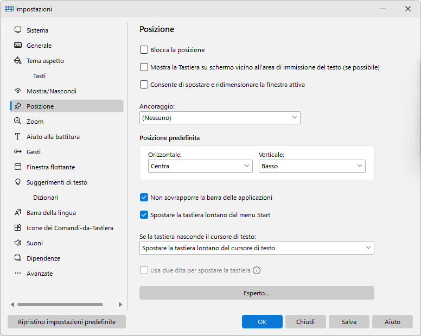
Task: Click the Zoom magnifier icon
Action: pyautogui.click(x=18, y=121)
